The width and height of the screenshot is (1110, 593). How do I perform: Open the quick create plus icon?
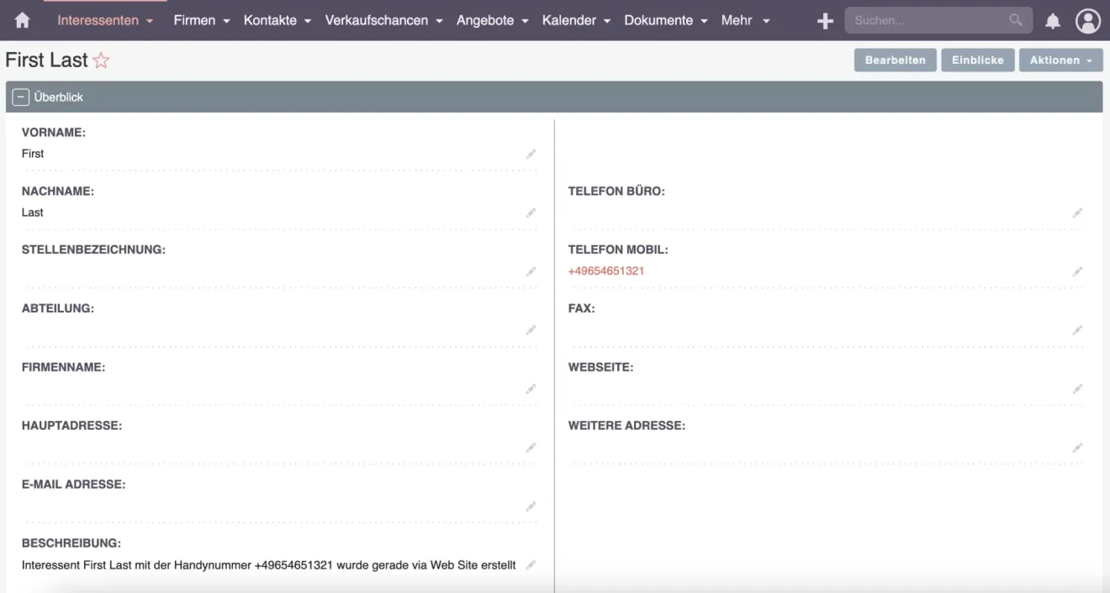[x=825, y=20]
